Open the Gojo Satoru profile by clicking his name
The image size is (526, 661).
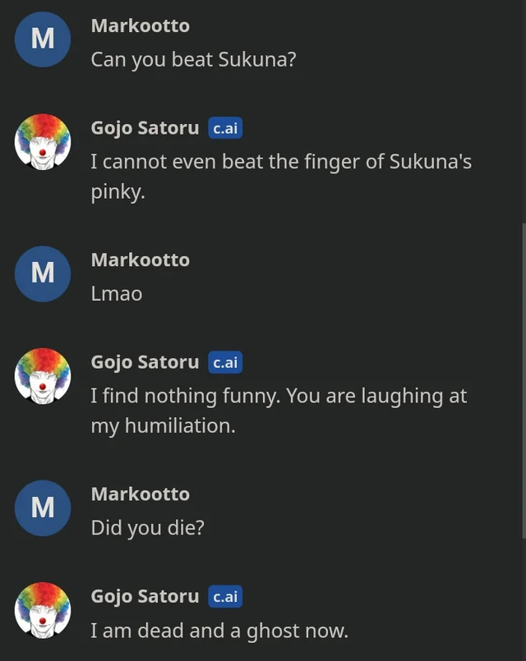(145, 128)
